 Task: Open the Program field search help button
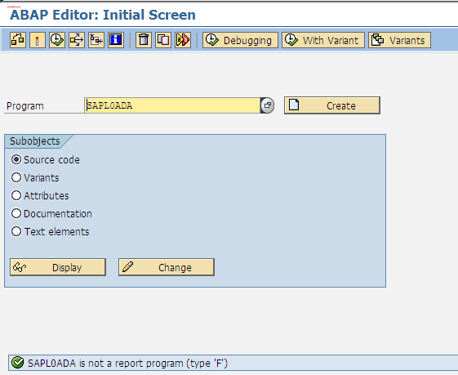point(267,105)
